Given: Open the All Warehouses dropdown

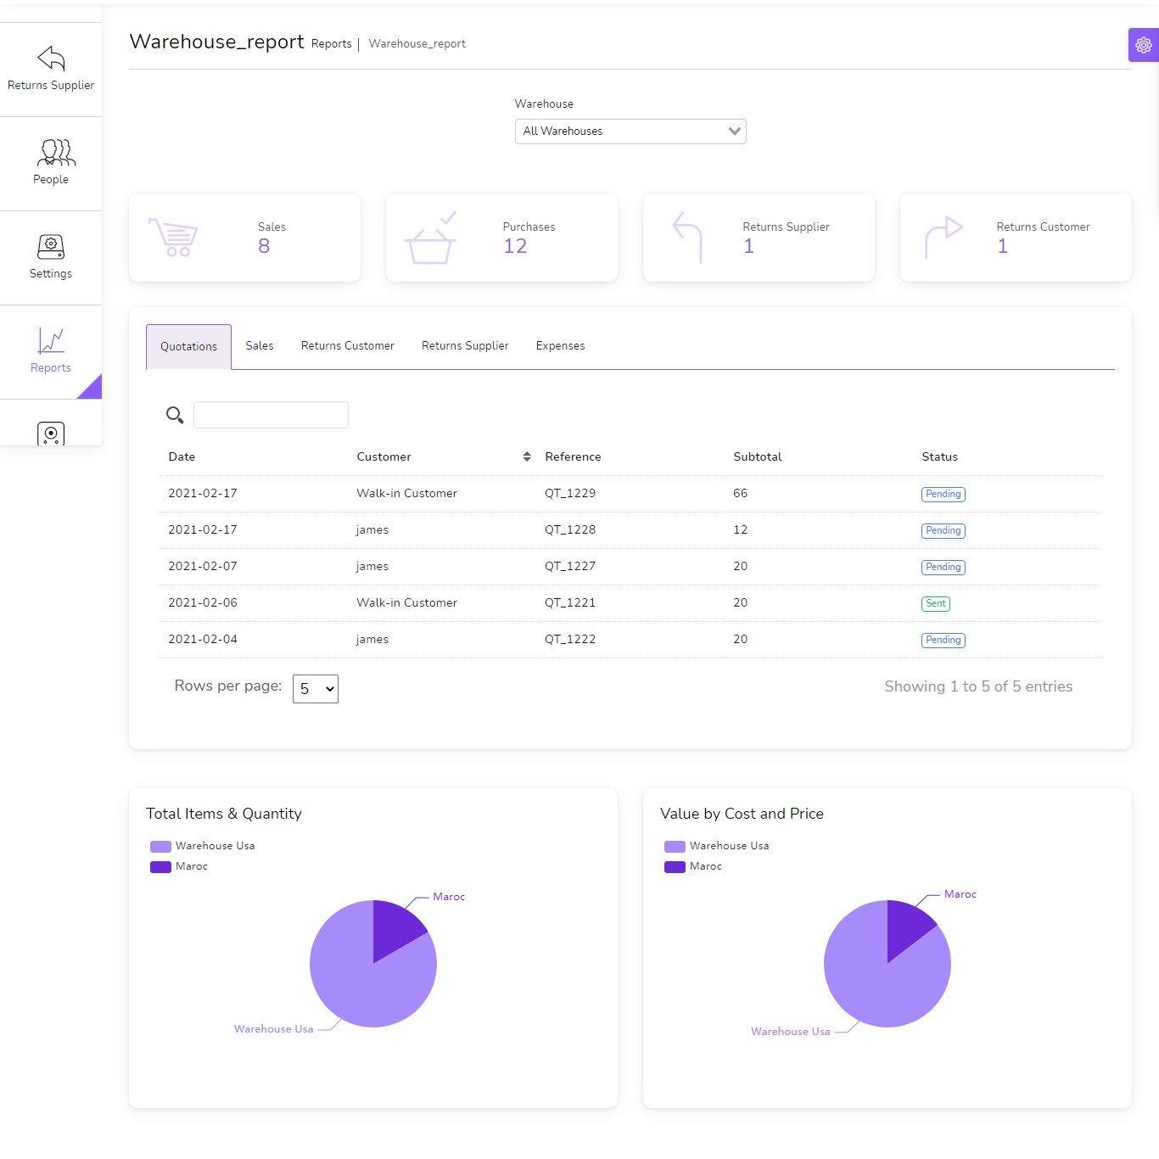Looking at the screenshot, I should [x=630, y=132].
